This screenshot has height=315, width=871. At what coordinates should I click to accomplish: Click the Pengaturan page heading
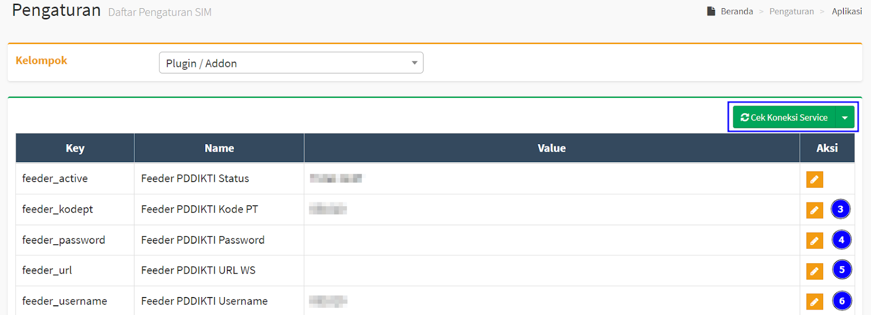57,10
